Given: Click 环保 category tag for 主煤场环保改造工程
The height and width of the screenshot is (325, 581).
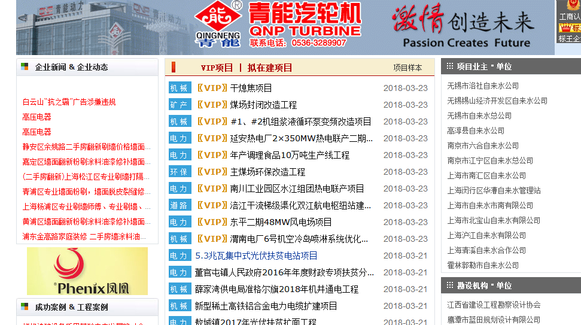Looking at the screenshot, I should [180, 172].
